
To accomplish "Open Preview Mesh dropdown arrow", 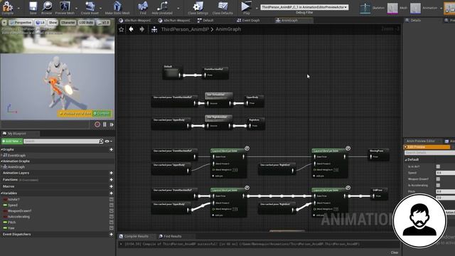I will (x=76, y=8).
